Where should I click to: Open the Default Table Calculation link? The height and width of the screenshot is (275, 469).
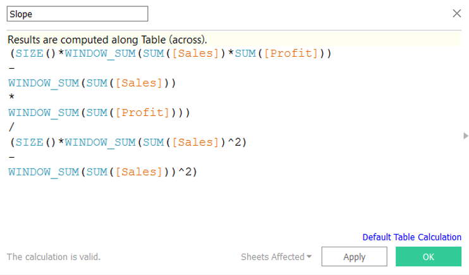411,237
